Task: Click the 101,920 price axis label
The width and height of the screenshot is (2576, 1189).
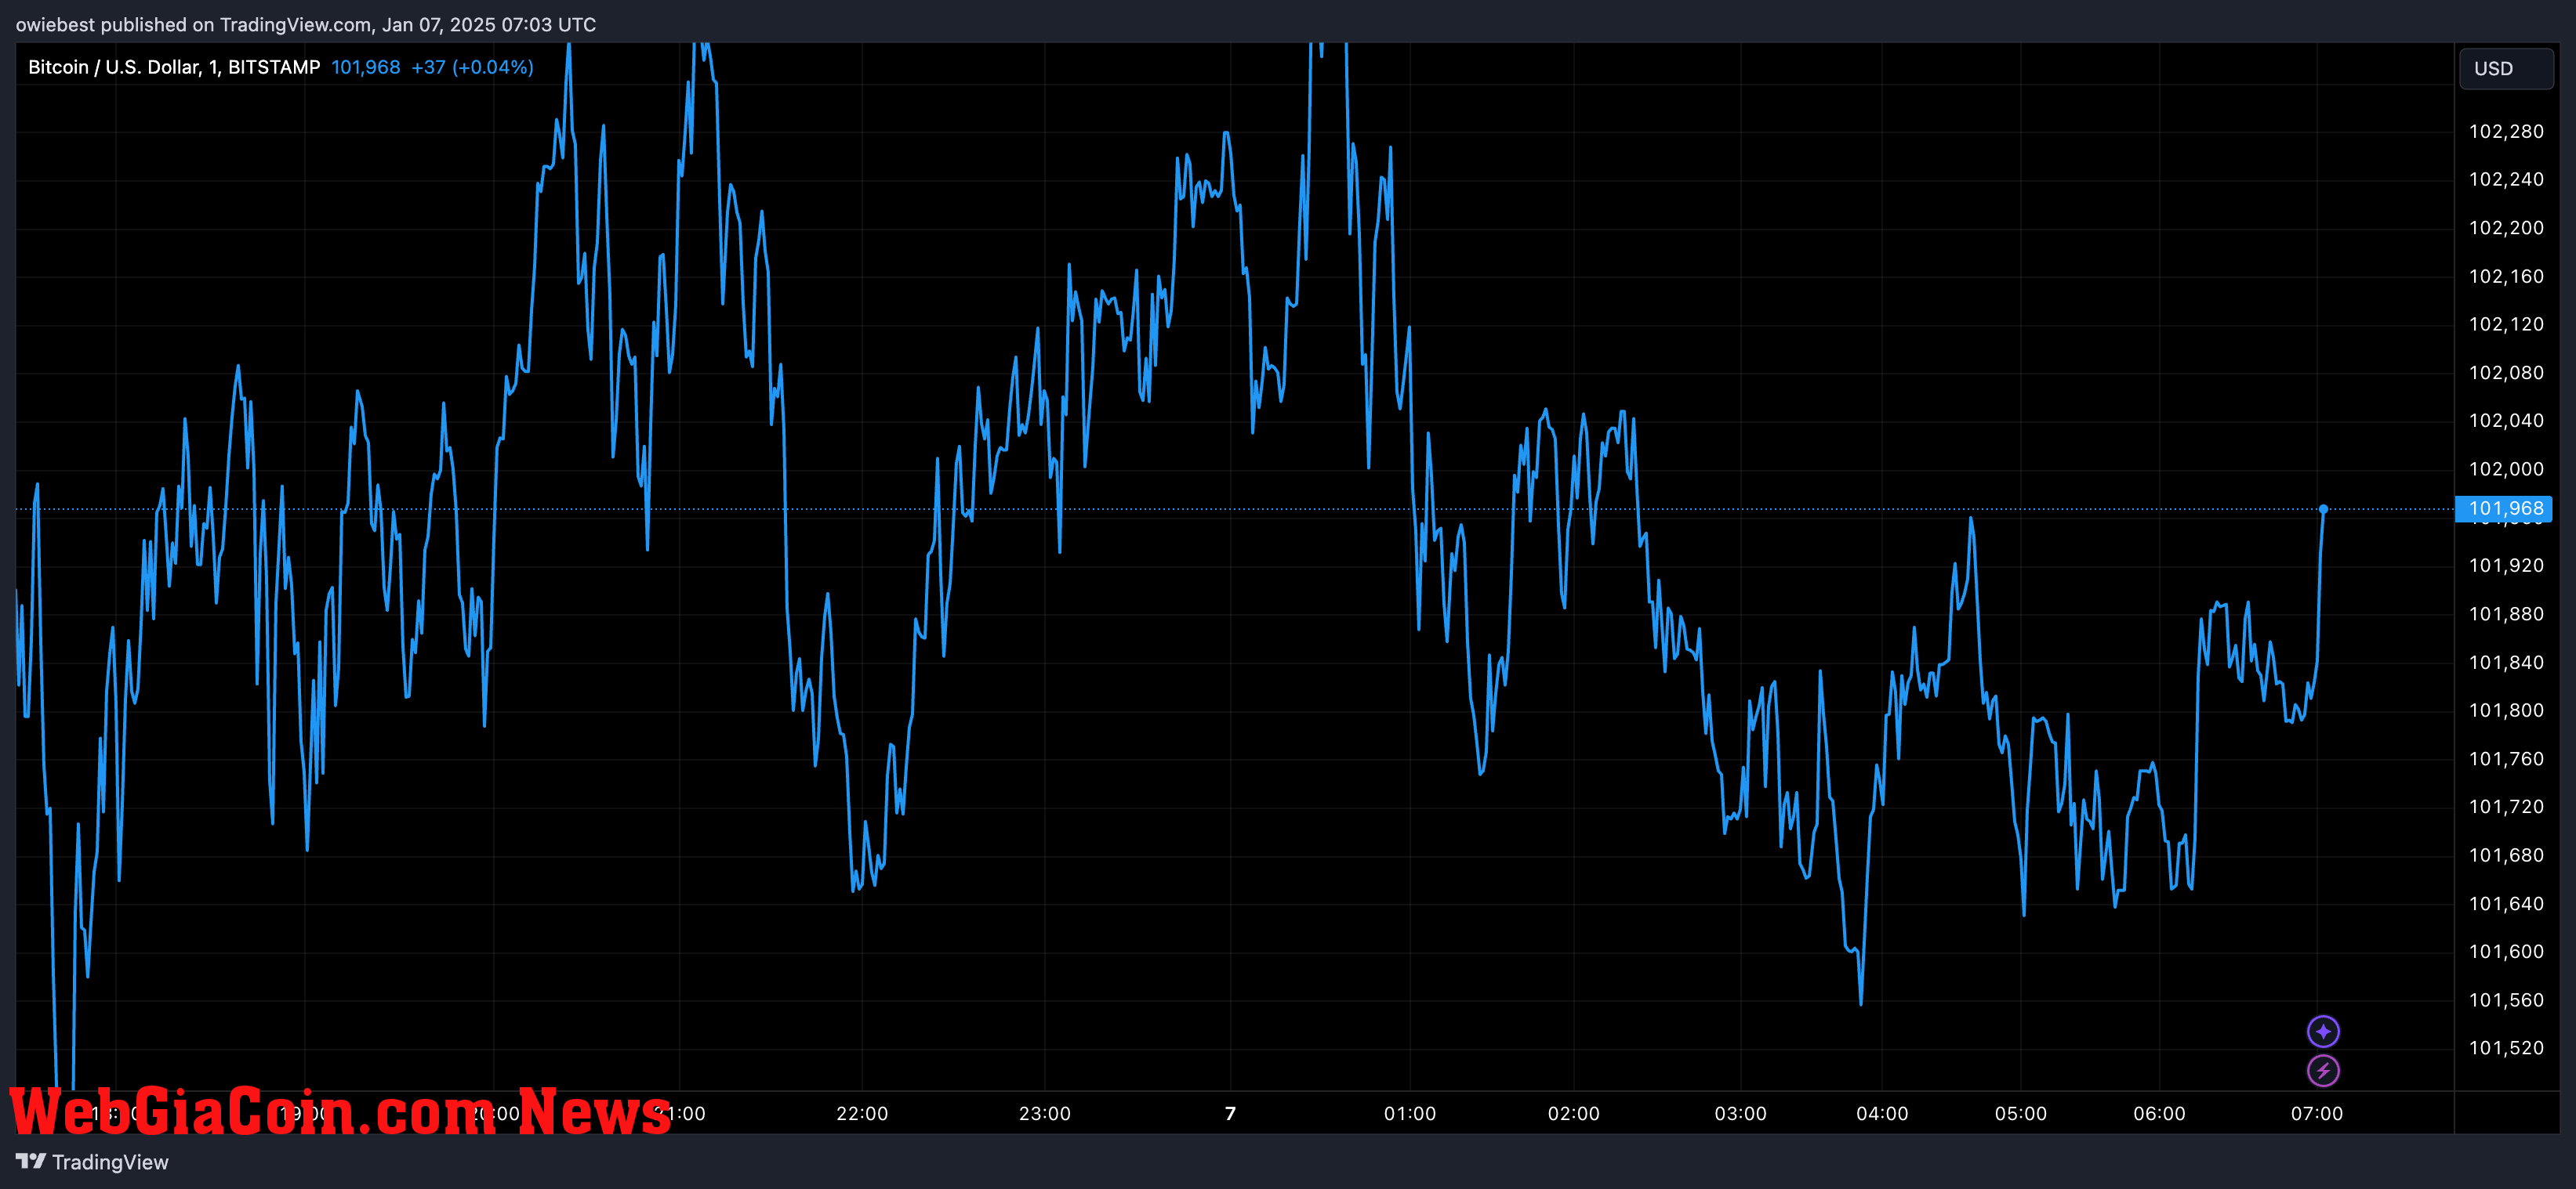Action: click(2506, 566)
